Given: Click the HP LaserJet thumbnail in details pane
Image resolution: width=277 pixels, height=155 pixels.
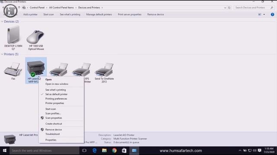Looking at the screenshot, I should coord(10,139).
